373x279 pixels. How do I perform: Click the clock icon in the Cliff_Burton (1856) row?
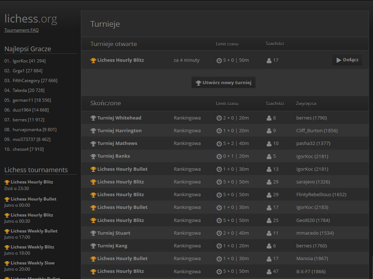coord(219,131)
